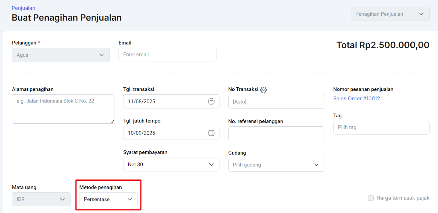Click the Tgl. jatuh tempo date value

point(142,133)
